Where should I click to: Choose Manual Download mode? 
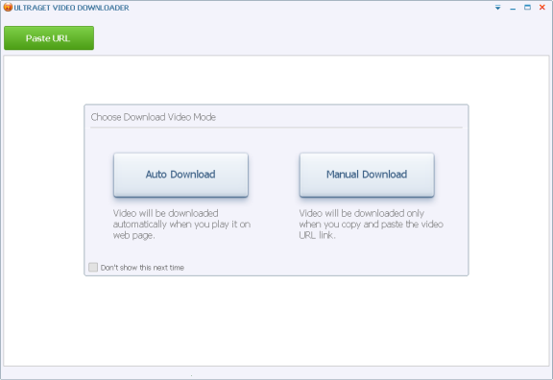coord(367,175)
